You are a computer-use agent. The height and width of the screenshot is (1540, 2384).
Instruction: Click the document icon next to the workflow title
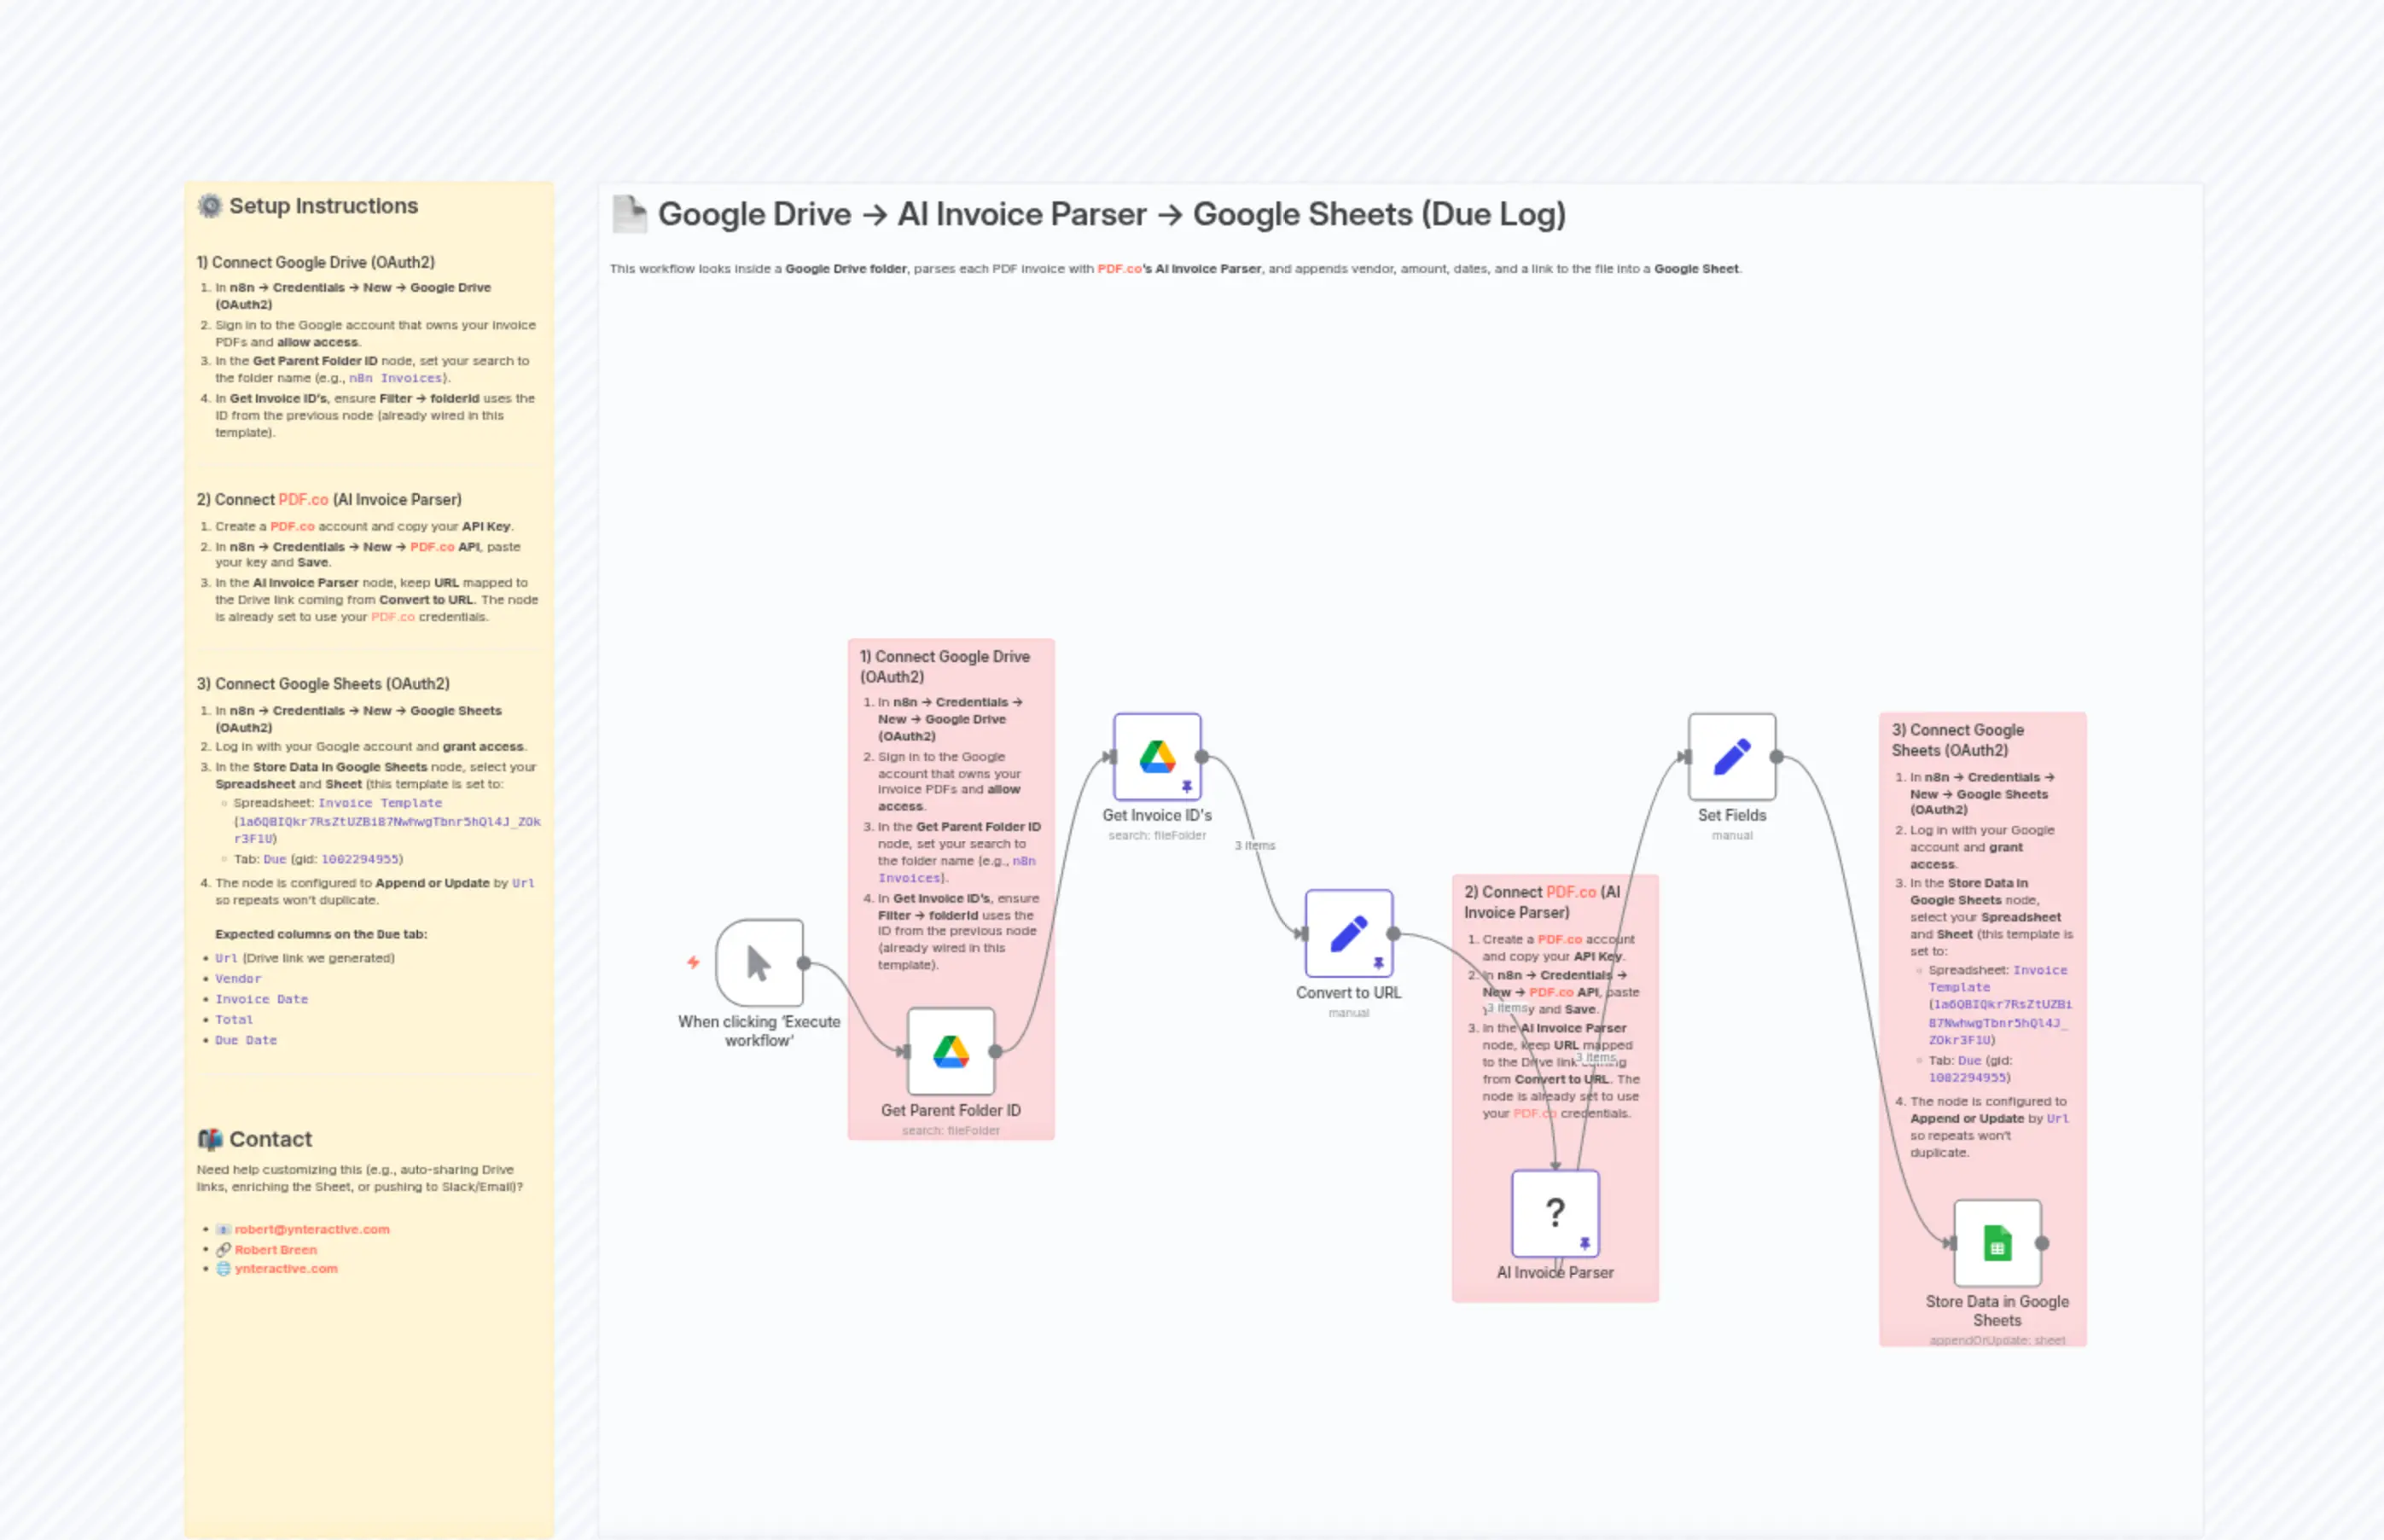(x=630, y=213)
